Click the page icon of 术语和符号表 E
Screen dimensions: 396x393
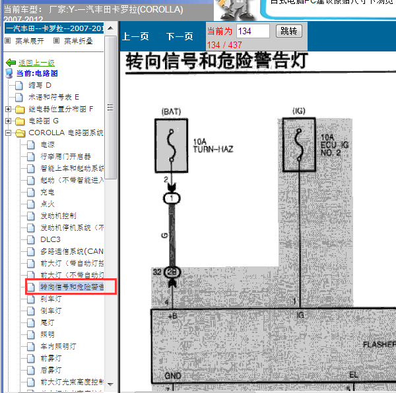point(19,98)
